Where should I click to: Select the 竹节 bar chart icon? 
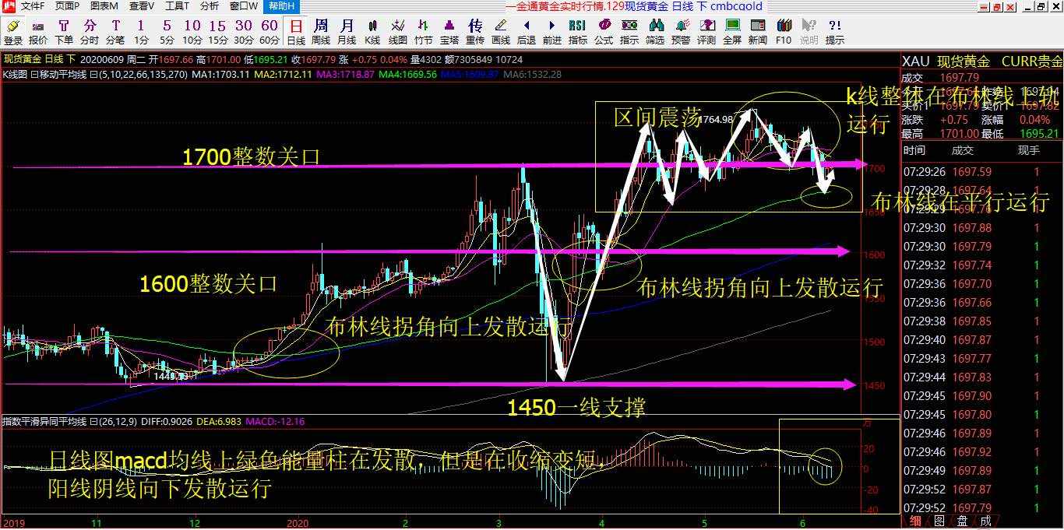pyautogui.click(x=424, y=32)
